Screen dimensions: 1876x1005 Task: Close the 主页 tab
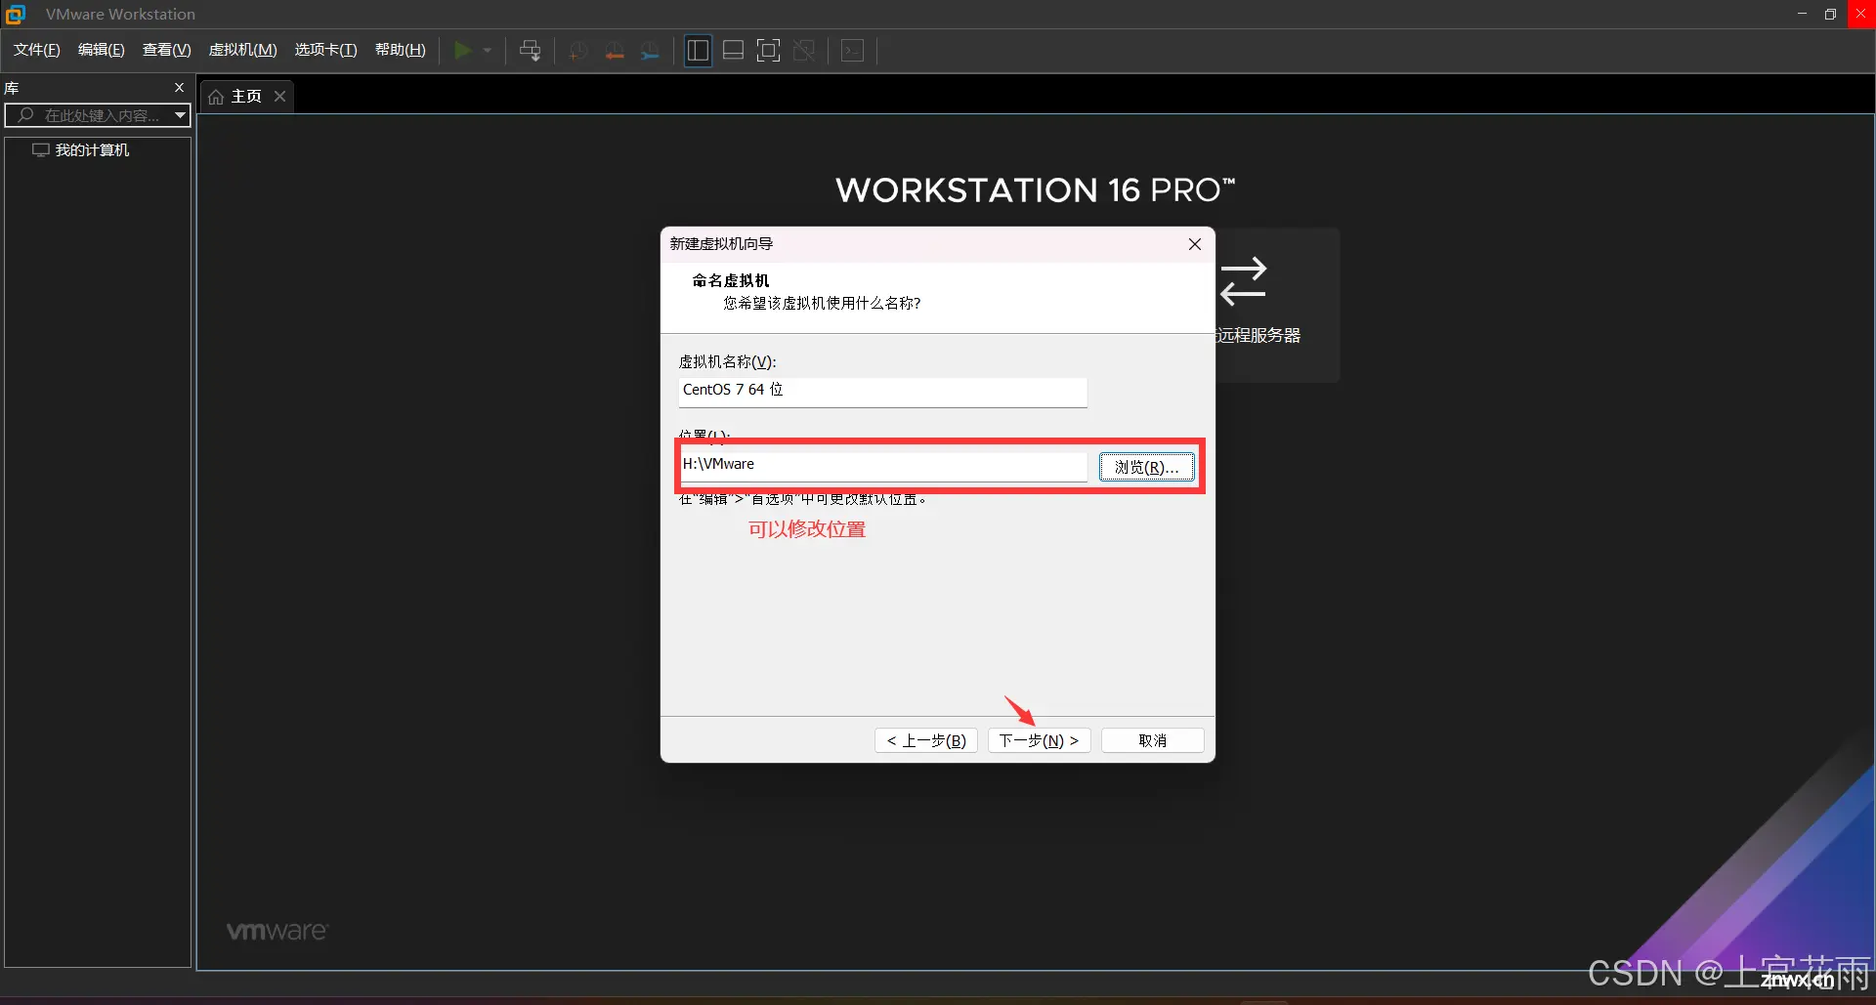point(279,96)
